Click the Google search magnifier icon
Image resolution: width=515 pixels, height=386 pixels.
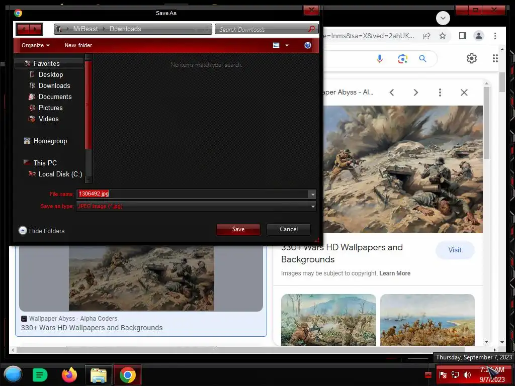pyautogui.click(x=422, y=59)
